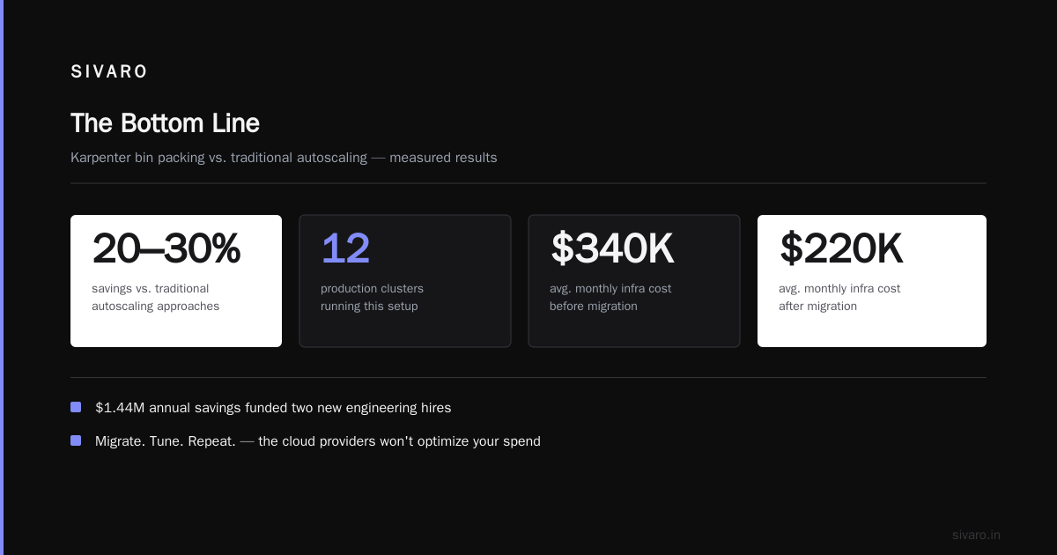Screen dimensions: 1057x555
Task: Select the $1.44M annual savings line
Action: coord(273,408)
